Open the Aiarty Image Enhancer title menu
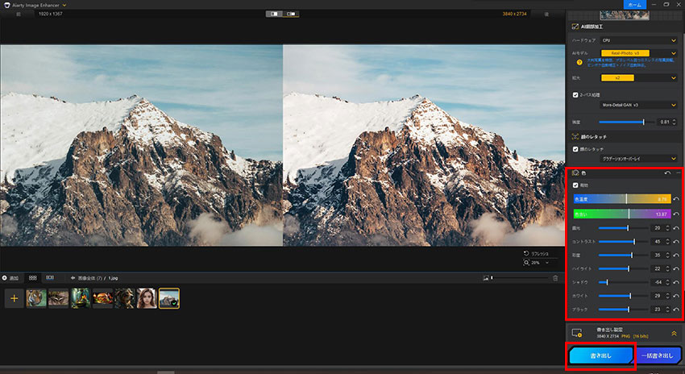This screenshot has height=374, width=685. (35, 5)
